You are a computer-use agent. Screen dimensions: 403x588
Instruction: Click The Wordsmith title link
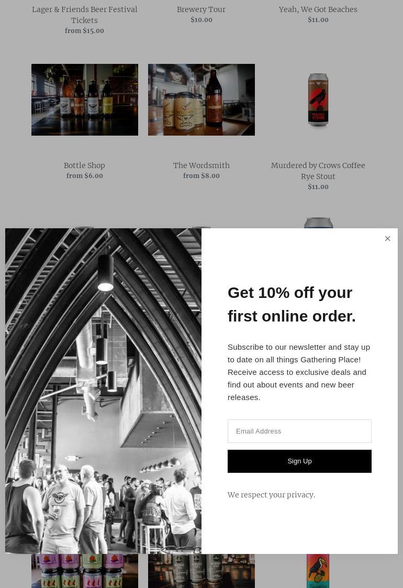pos(201,165)
